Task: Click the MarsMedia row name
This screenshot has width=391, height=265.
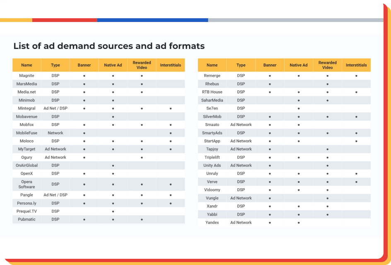Action: click(x=27, y=84)
